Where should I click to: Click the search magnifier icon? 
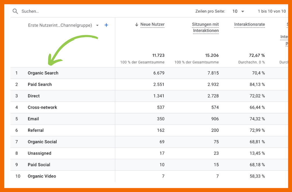(15, 11)
